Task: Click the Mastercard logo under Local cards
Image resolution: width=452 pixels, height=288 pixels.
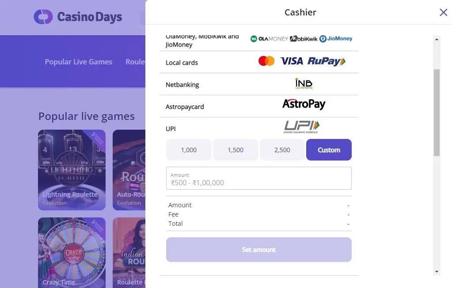Action: (x=266, y=61)
